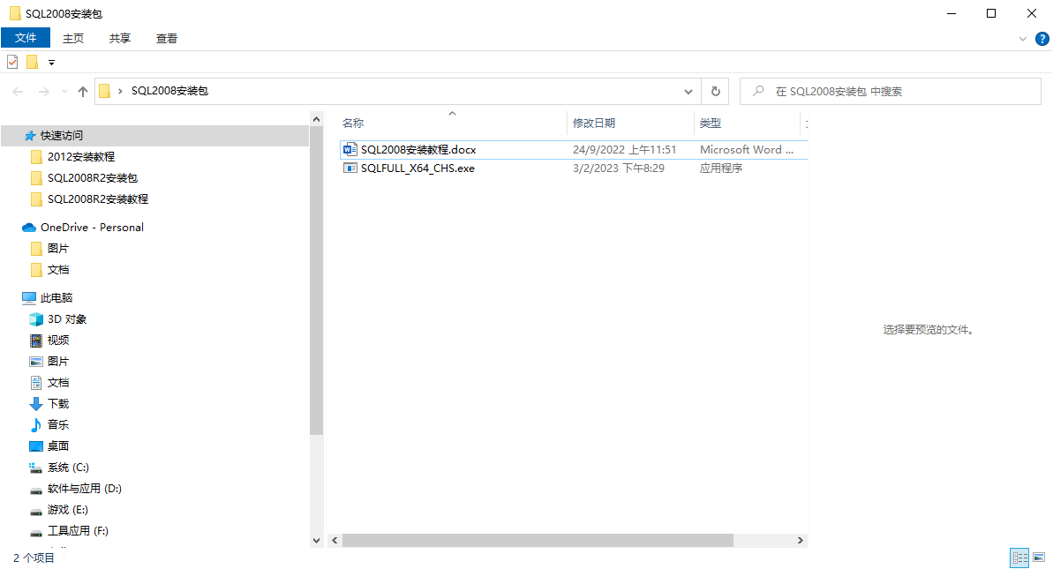1053x569 pixels.
Task: Expand the address bar breadcrumb chevron
Action: (x=120, y=91)
